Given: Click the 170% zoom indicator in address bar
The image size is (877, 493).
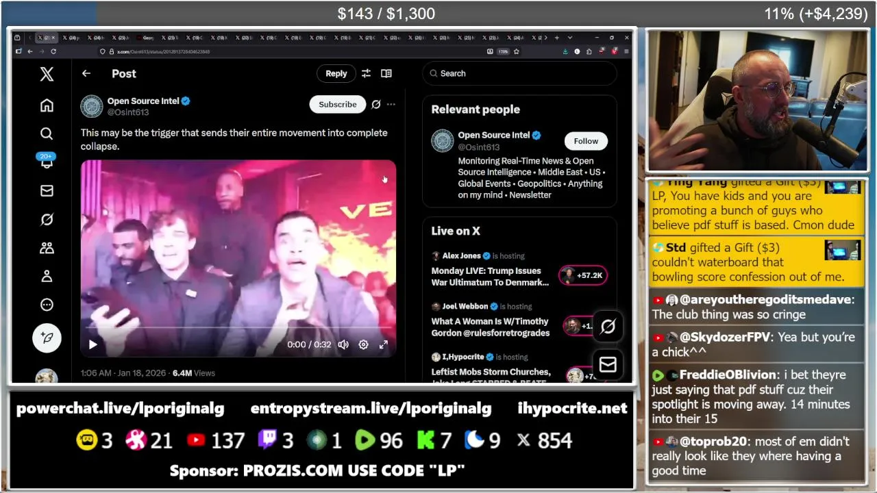Looking at the screenshot, I should (x=504, y=51).
